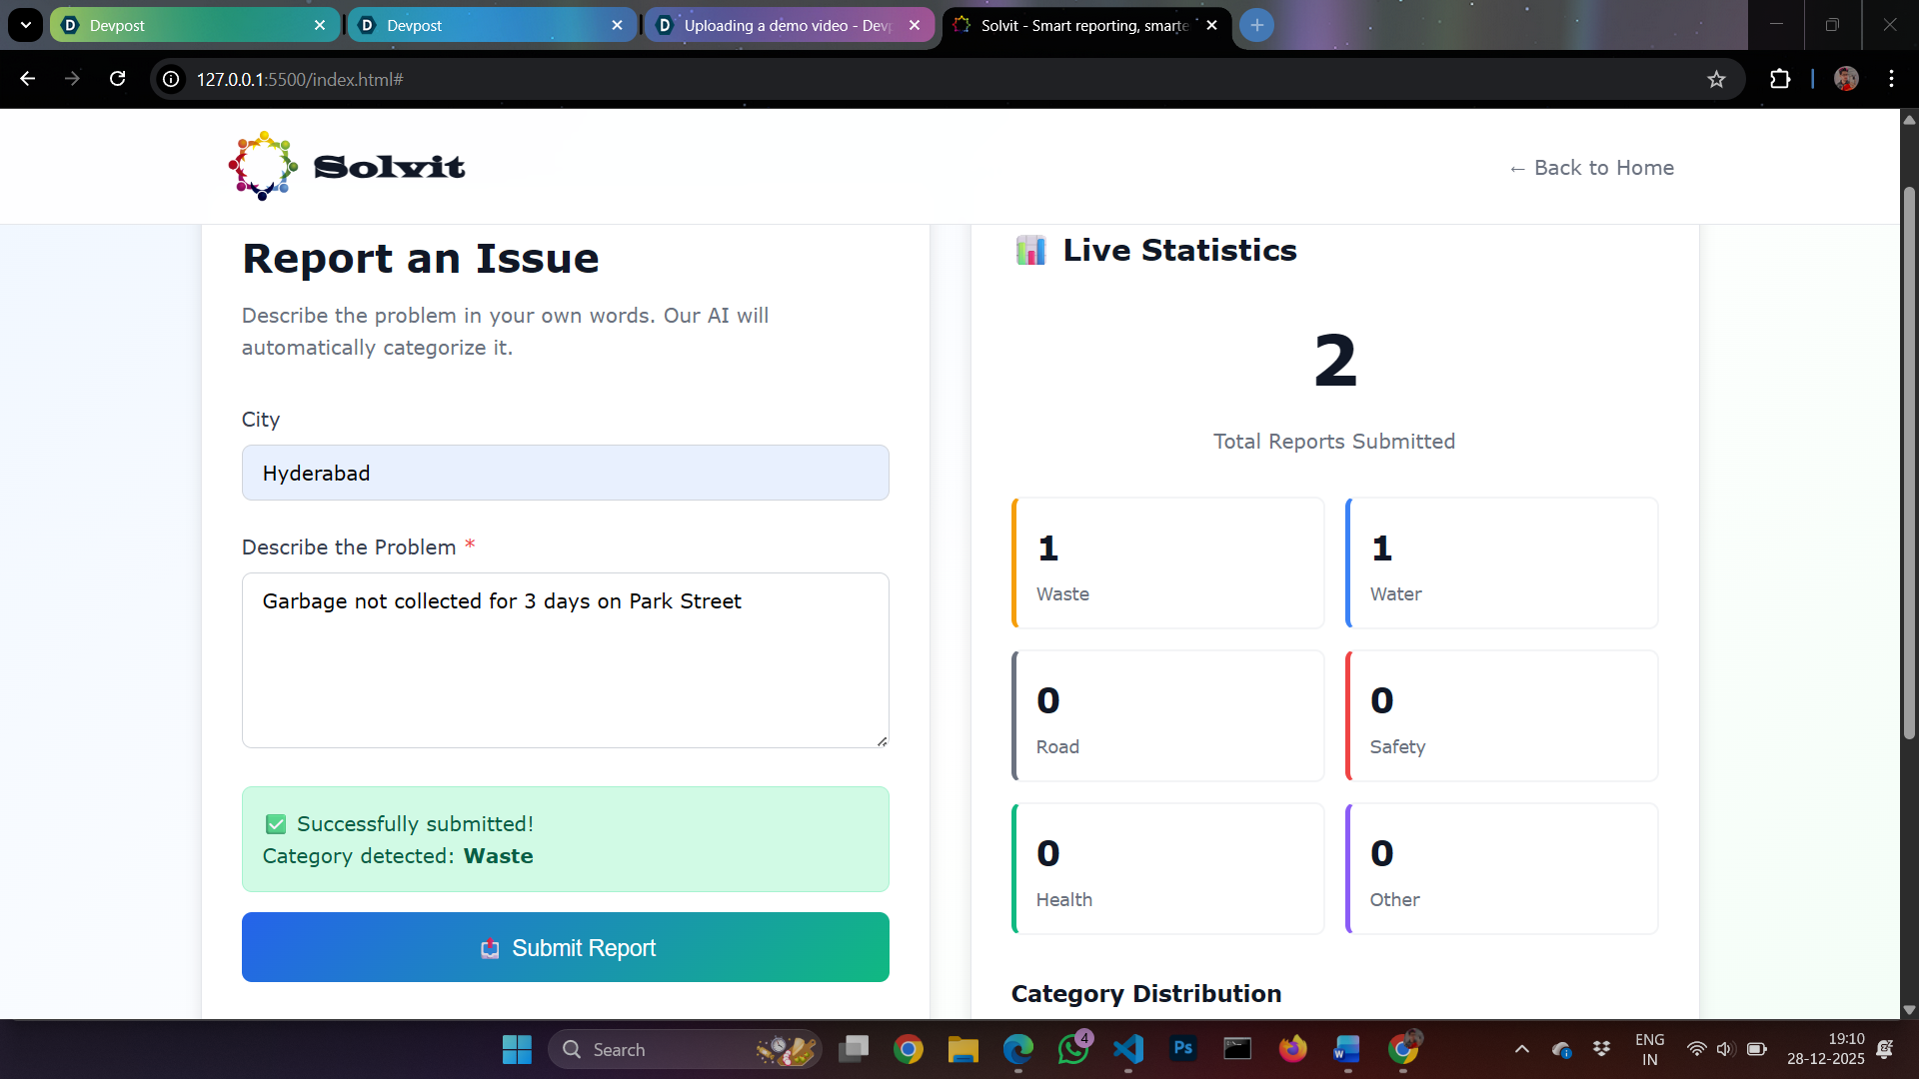Click the taskbar Search box
This screenshot has width=1919, height=1079.
(x=685, y=1049)
